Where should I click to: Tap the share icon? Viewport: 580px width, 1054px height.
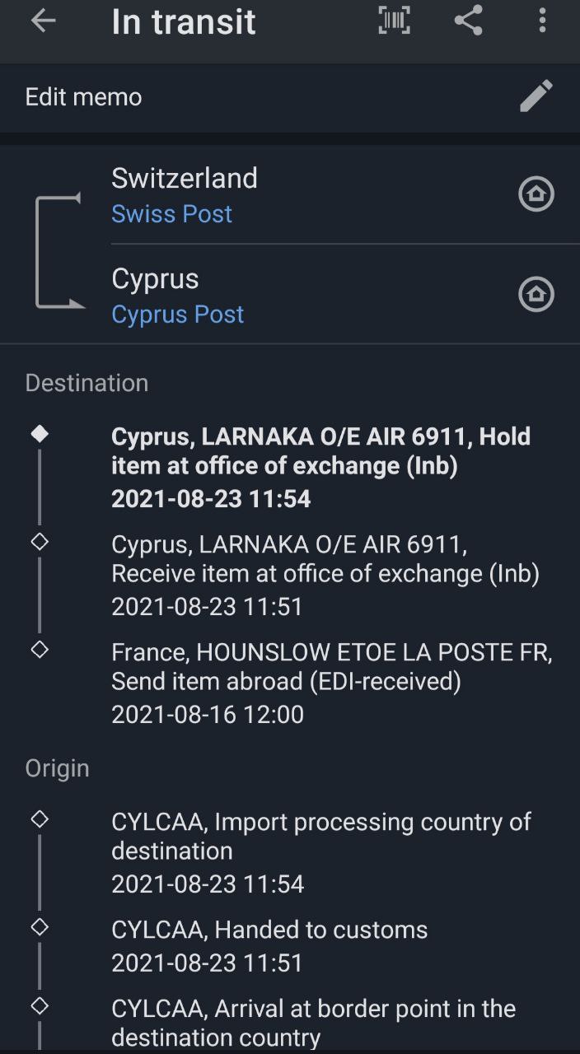coord(468,21)
